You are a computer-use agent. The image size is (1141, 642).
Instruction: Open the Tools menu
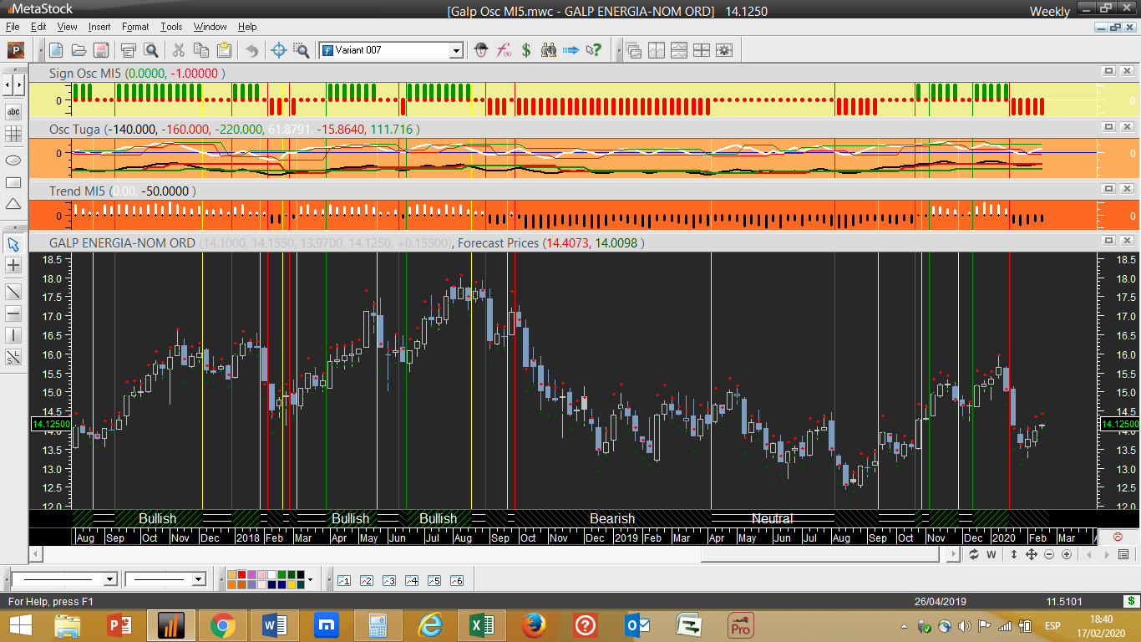pos(171,27)
